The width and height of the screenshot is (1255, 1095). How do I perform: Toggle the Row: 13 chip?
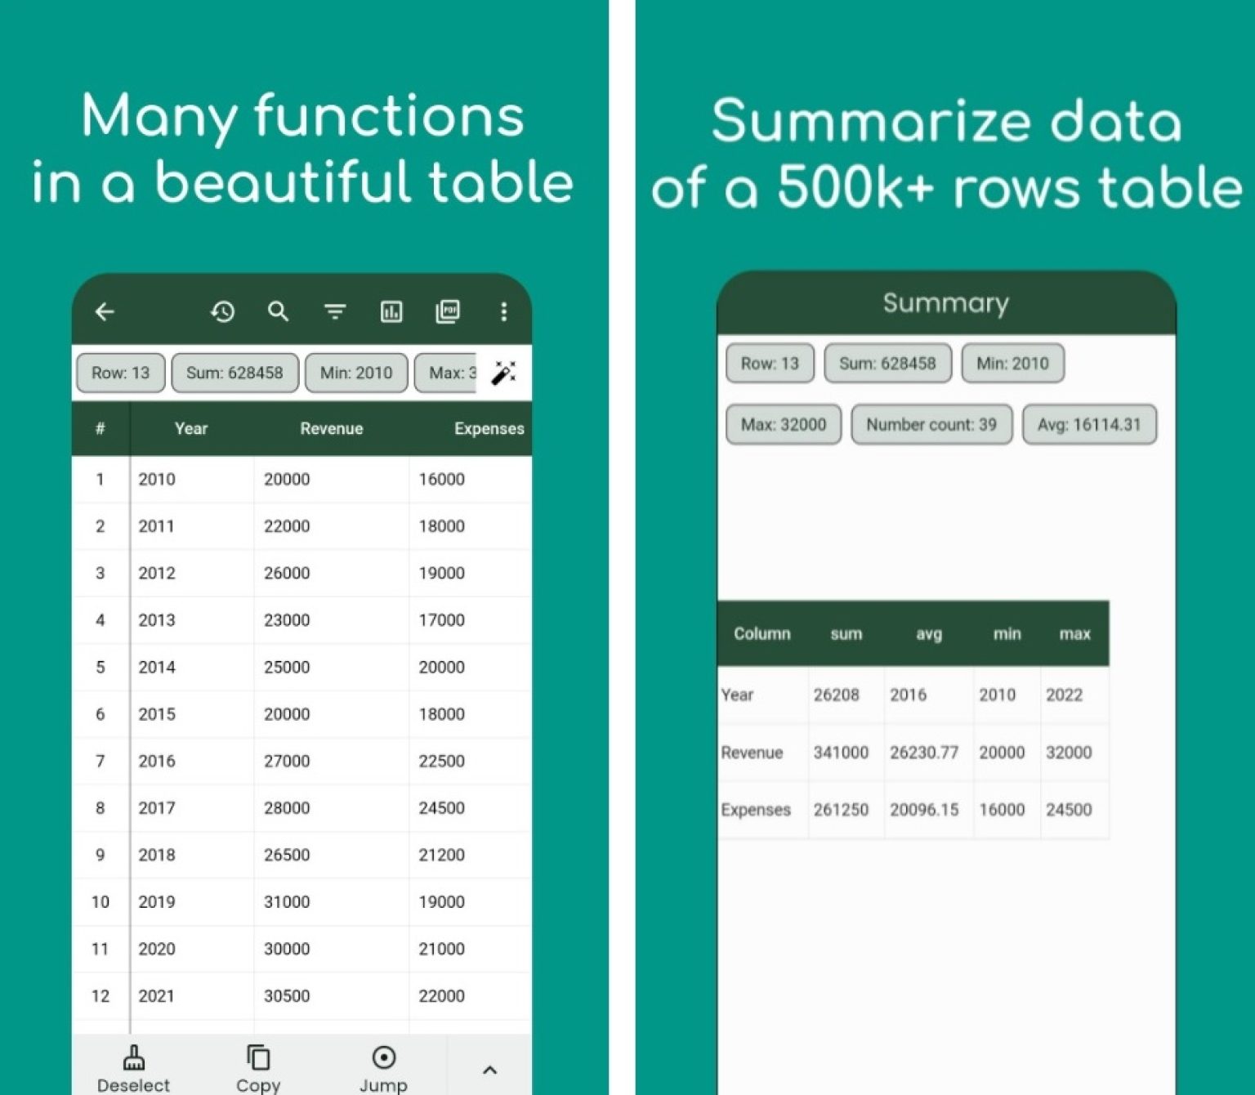120,373
